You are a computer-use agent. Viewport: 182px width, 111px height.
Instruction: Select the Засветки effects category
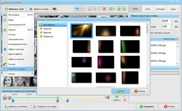(47, 28)
